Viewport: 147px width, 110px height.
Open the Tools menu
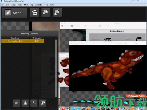click(x=46, y=5)
